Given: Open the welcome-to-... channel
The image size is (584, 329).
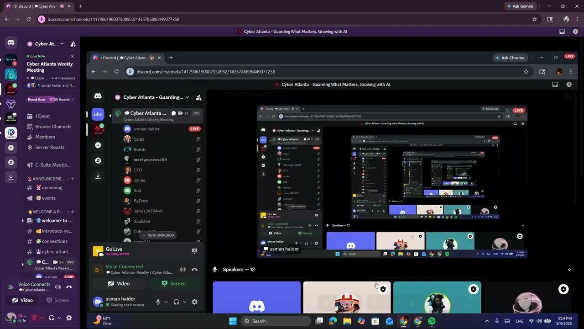Looking at the screenshot, I should [51, 221].
